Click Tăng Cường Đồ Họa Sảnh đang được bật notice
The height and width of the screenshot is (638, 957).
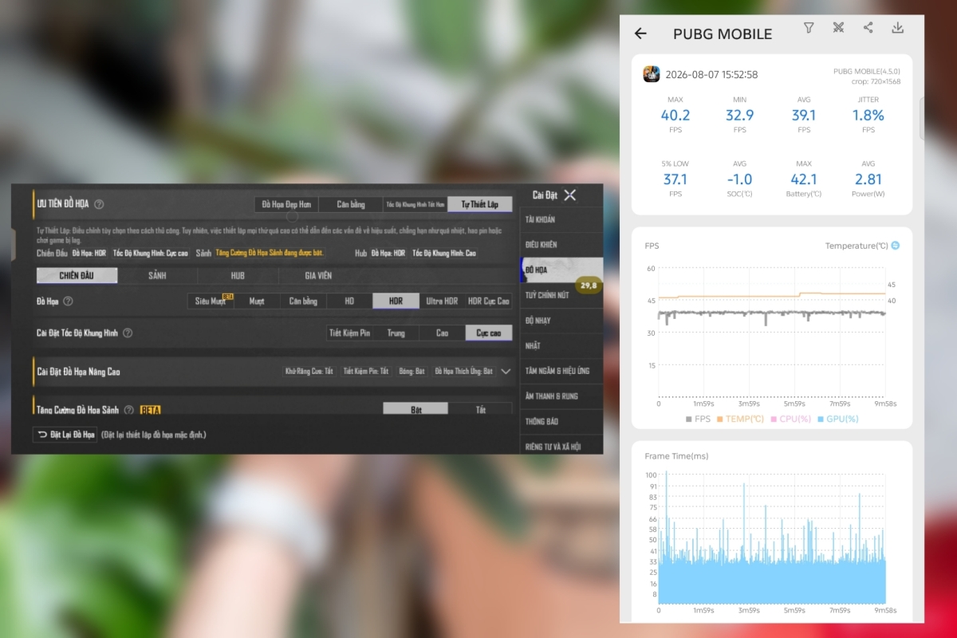[270, 253]
